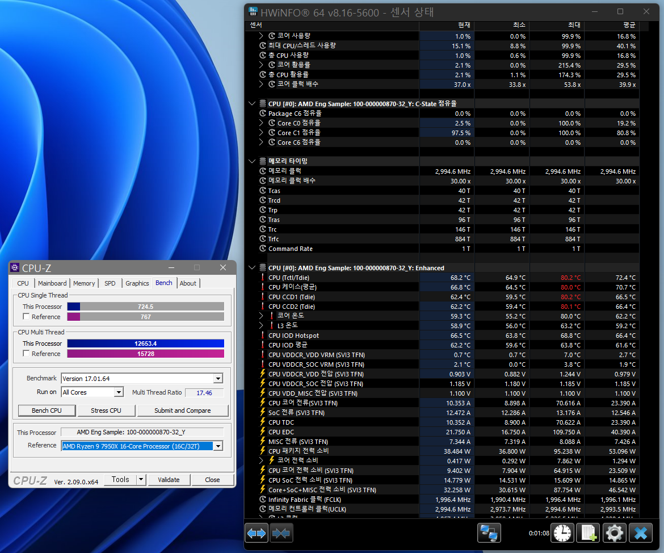This screenshot has height=553, width=664.
Task: Open the About tab in CPU-Z
Action: 188,283
